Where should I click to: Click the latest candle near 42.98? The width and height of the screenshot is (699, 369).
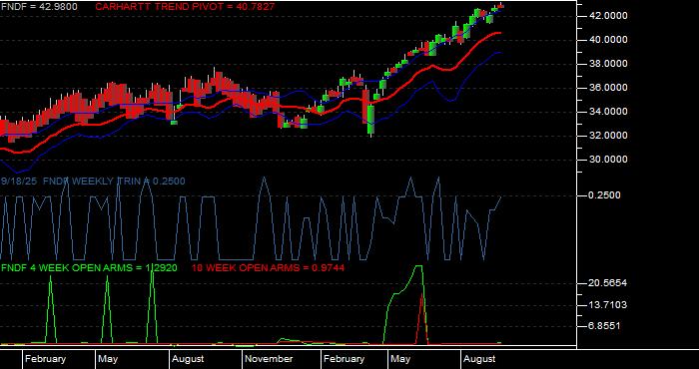click(501, 6)
